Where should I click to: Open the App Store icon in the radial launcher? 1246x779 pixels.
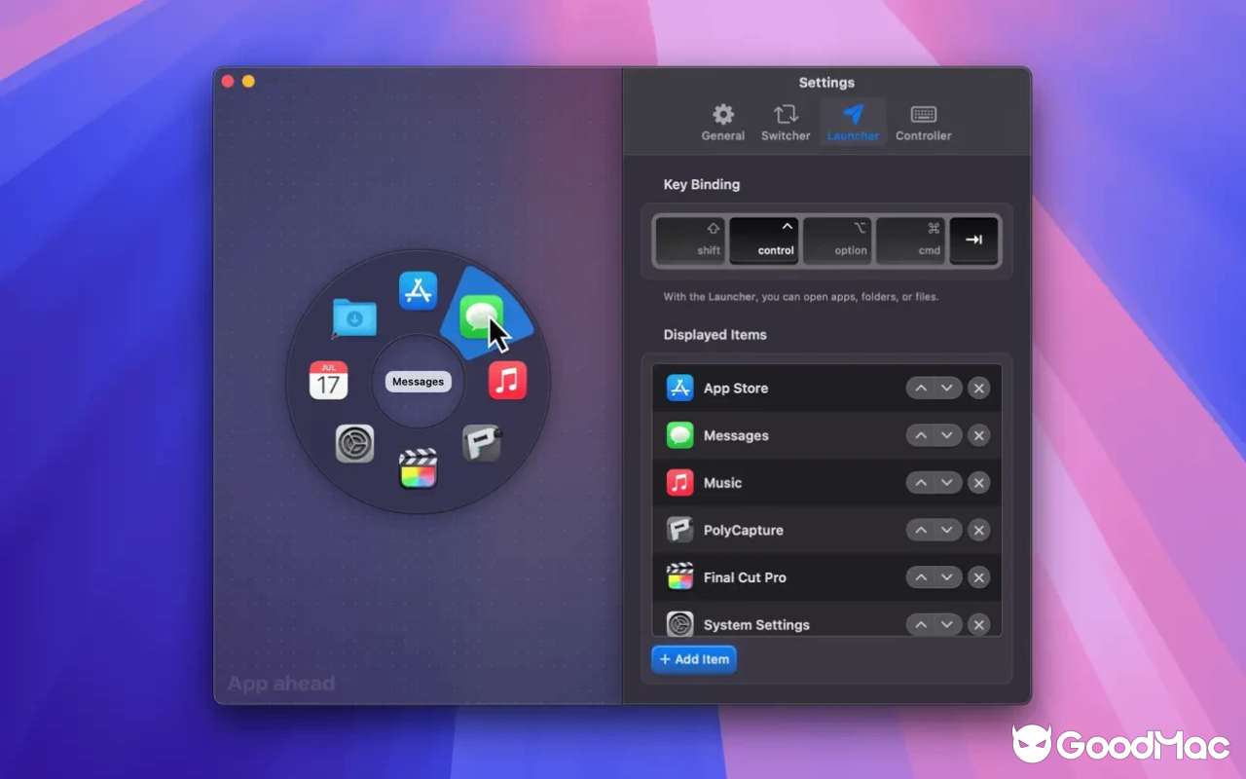coord(418,289)
